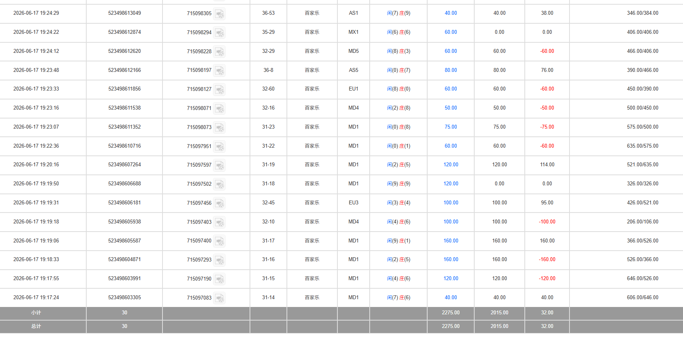Open replay icon beside game 715097400
The image size is (683, 340).
219,242
